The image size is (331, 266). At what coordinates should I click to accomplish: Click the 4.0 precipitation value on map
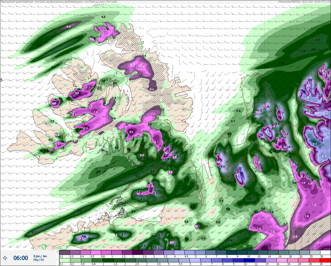pyautogui.click(x=54, y=104)
